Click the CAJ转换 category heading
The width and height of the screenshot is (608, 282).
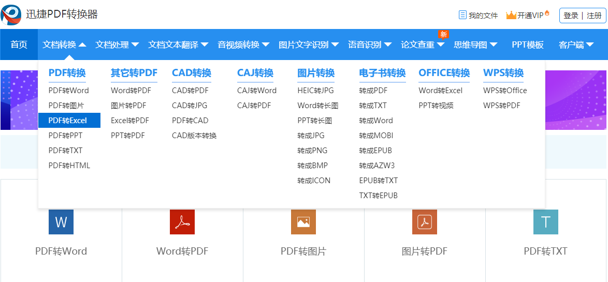(x=255, y=73)
